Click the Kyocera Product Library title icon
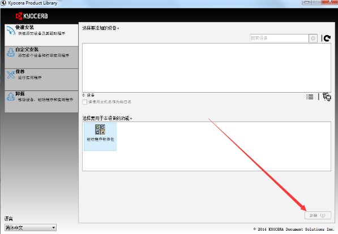Screen dimensions: 338x234 [x=3, y=3]
